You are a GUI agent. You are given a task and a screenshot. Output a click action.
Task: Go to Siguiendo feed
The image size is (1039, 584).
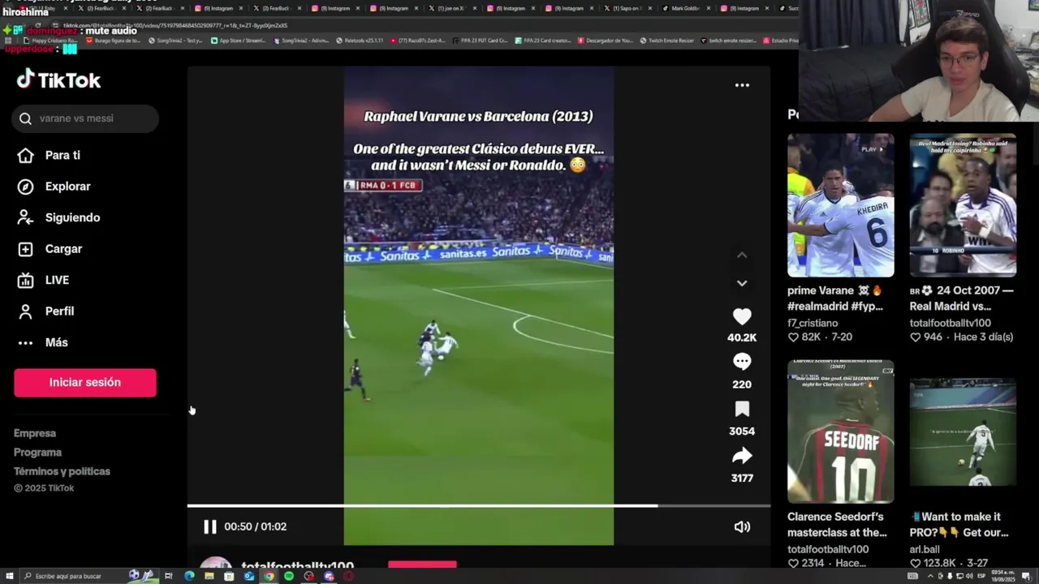[x=59, y=217]
